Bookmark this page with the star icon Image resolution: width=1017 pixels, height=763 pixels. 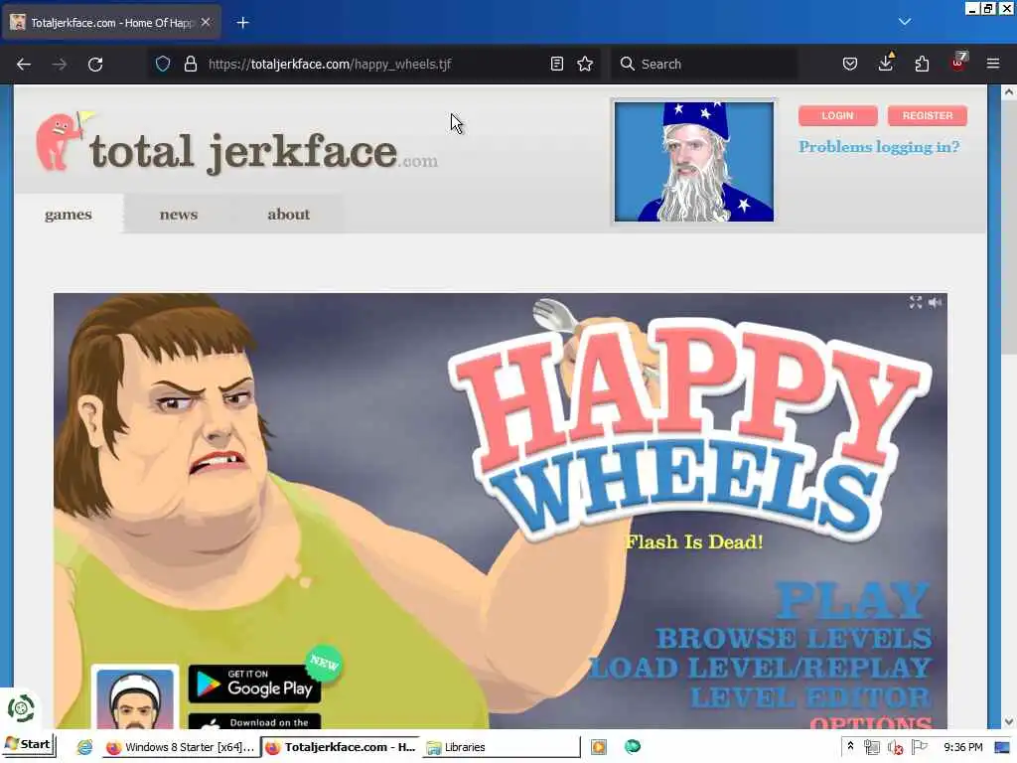[585, 64]
